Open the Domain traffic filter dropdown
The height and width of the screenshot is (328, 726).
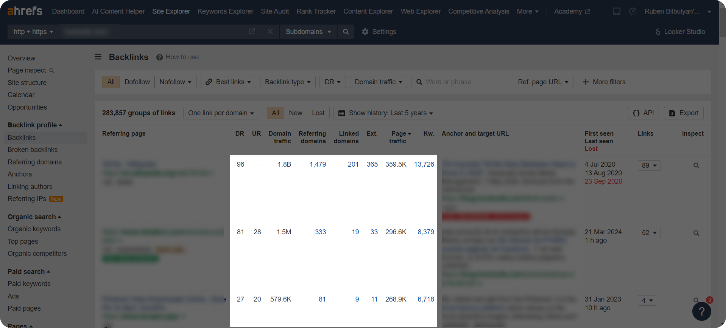(x=379, y=82)
